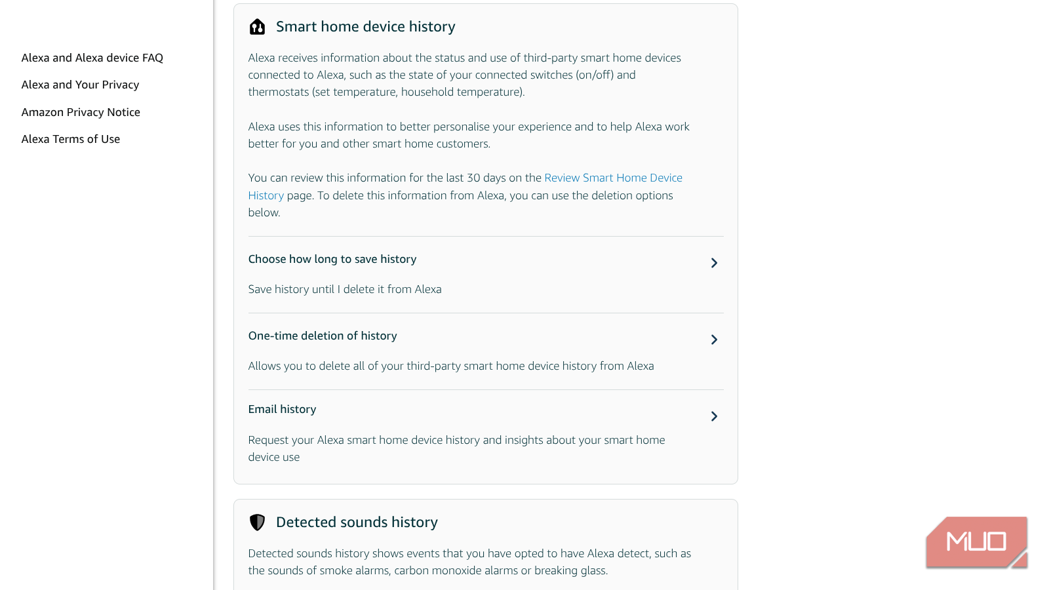
Task: View Alexa Terms of Use
Action: [x=71, y=139]
